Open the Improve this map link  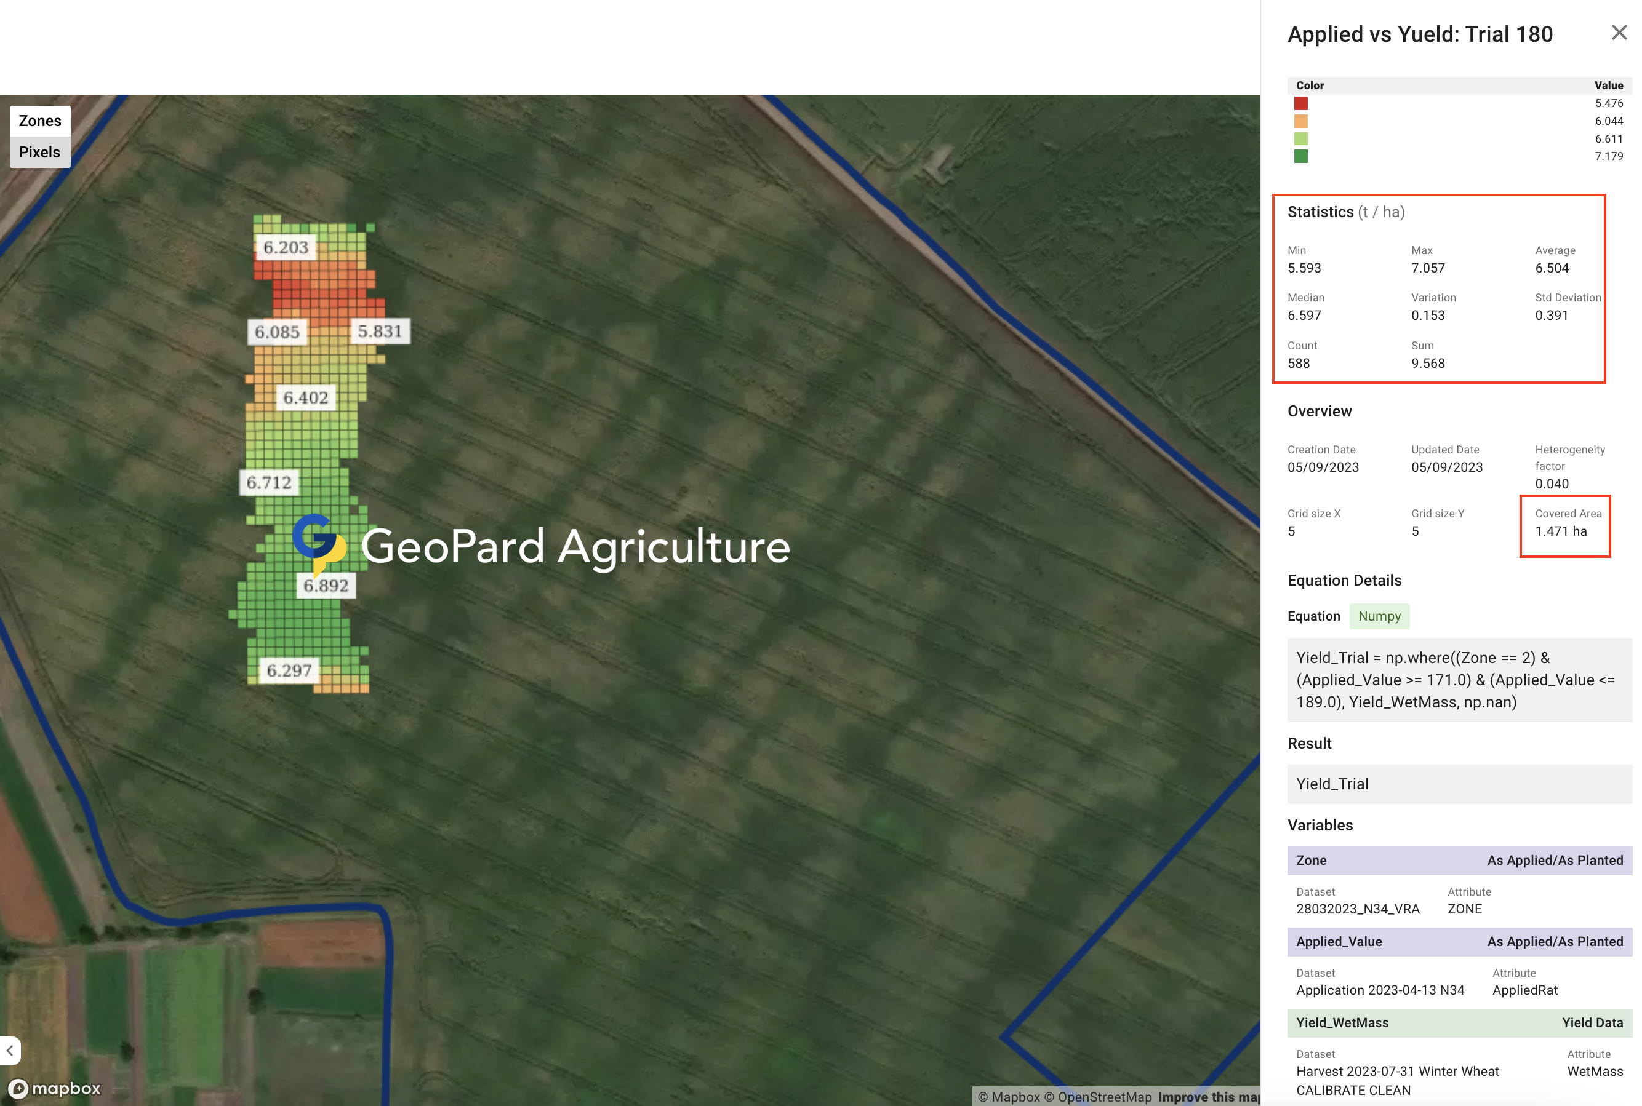1208,1097
